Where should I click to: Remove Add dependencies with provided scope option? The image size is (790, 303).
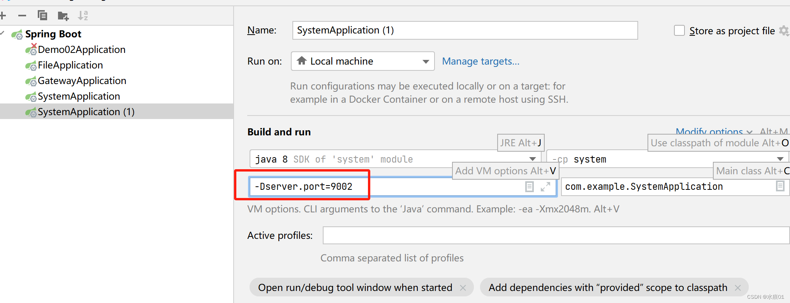[x=738, y=288]
